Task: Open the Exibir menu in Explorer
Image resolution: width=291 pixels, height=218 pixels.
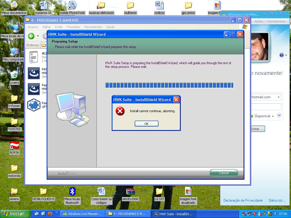Action: [x=59, y=27]
